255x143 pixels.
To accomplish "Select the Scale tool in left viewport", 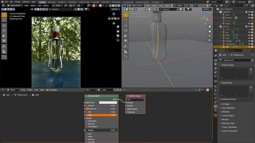I will point(4,35).
